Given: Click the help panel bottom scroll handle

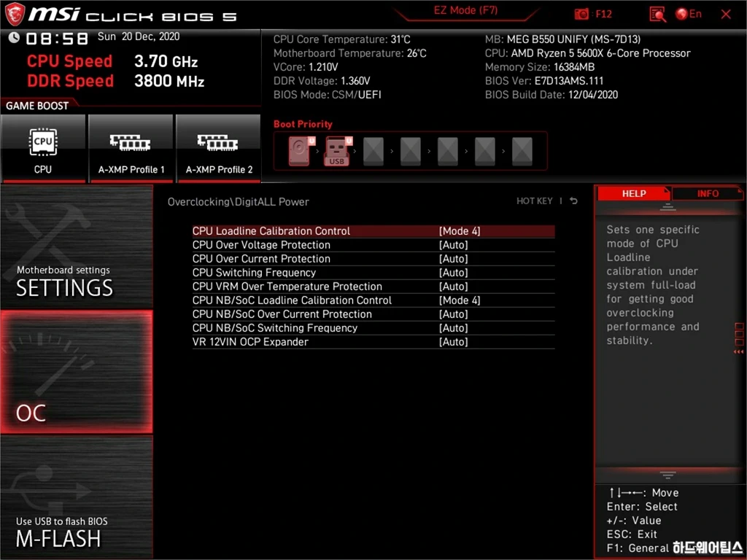Looking at the screenshot, I should pos(667,475).
